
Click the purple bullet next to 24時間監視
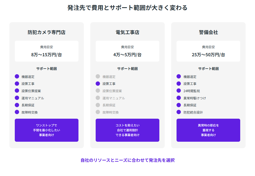pos(179,91)
